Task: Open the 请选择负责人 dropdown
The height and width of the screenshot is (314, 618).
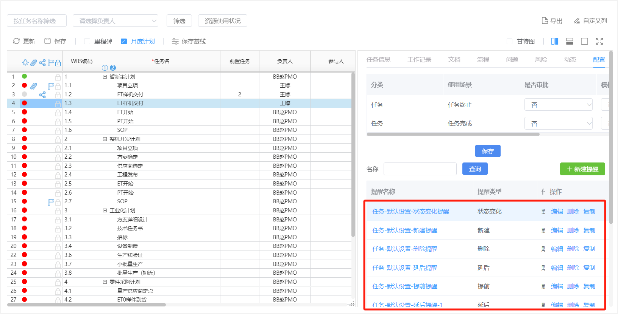Action: (x=115, y=21)
